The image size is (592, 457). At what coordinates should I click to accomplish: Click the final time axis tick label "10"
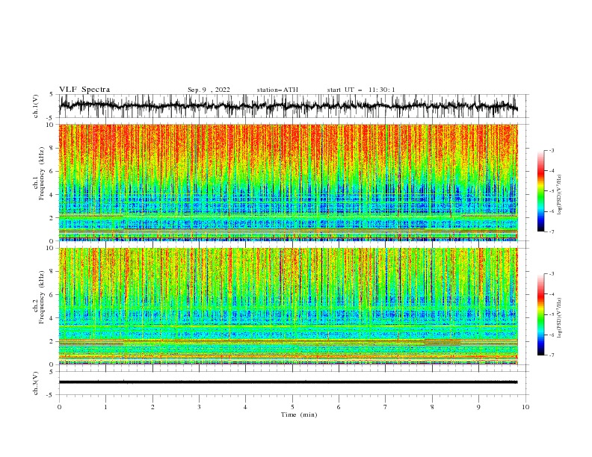click(525, 407)
